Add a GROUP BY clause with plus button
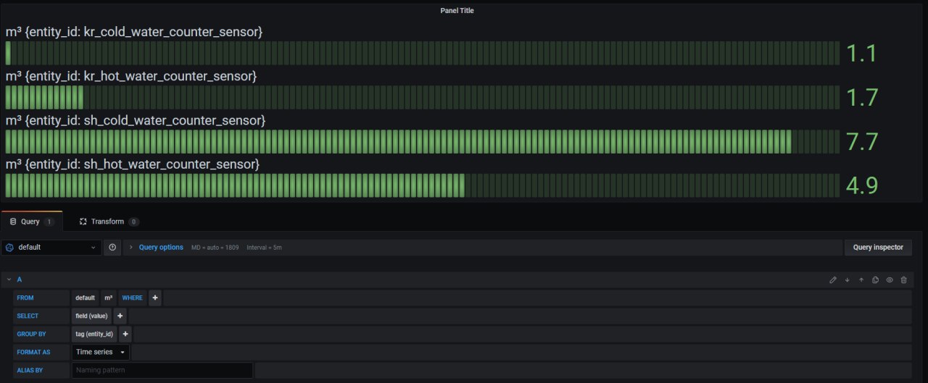The image size is (928, 383). (x=125, y=334)
